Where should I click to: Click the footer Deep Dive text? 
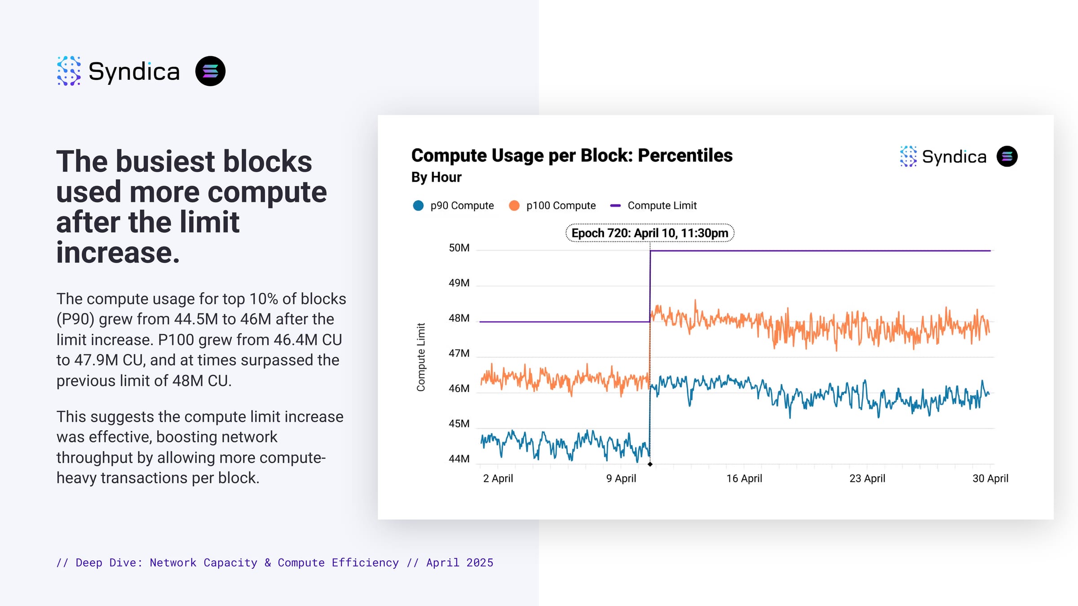tap(275, 562)
